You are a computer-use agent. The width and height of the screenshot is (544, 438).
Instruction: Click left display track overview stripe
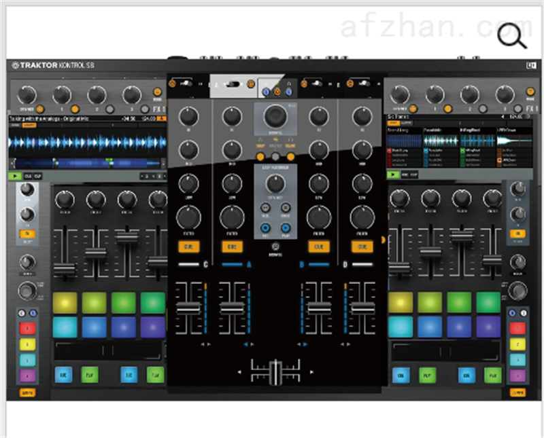coord(87,163)
